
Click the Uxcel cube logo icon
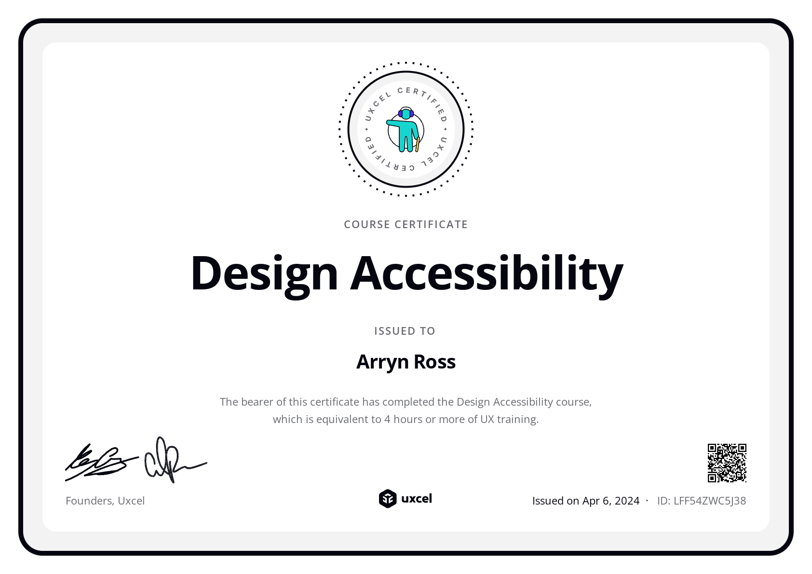(x=387, y=499)
